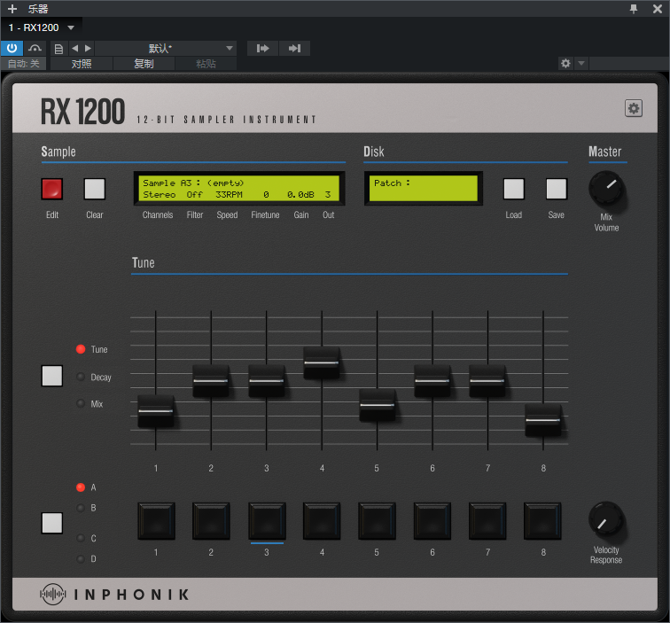Open the preset file page icon
The height and width of the screenshot is (623, 670).
(59, 48)
